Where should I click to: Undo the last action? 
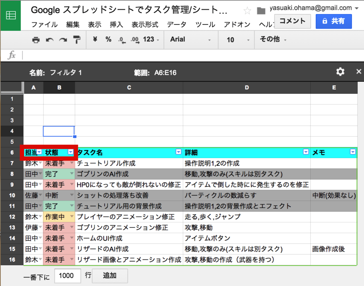click(x=49, y=40)
